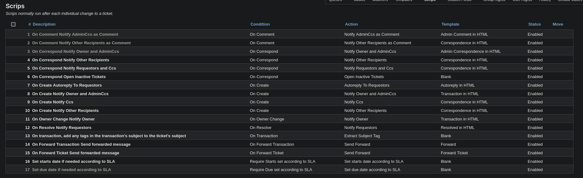Screen dimensions: 583x178
Task: Toggle the select-all checkbox in table header
Action: 13,24
